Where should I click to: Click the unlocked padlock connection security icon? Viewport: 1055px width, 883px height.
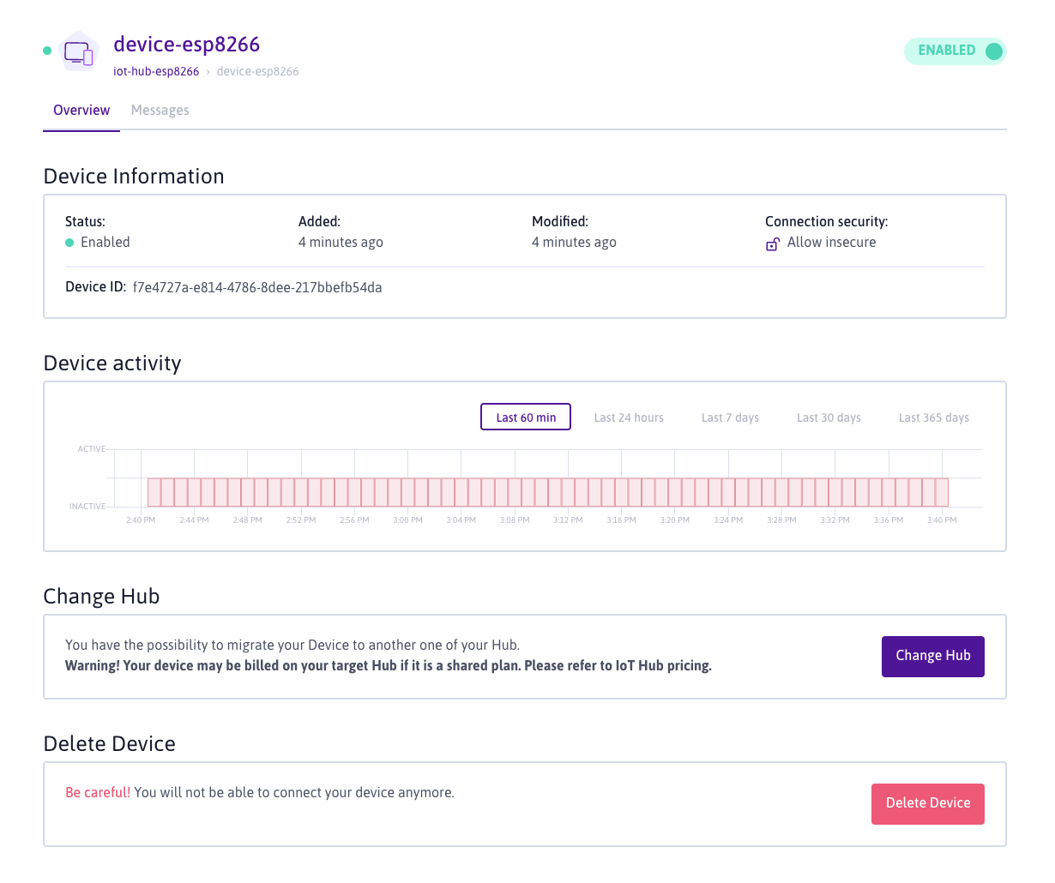(772, 243)
